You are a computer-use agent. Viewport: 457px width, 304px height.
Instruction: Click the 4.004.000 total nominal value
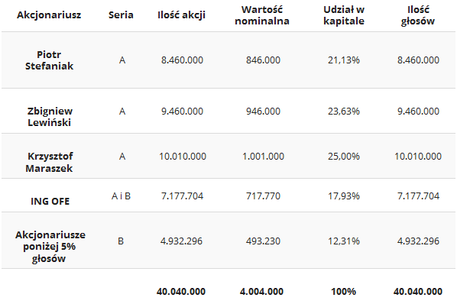[x=261, y=292]
